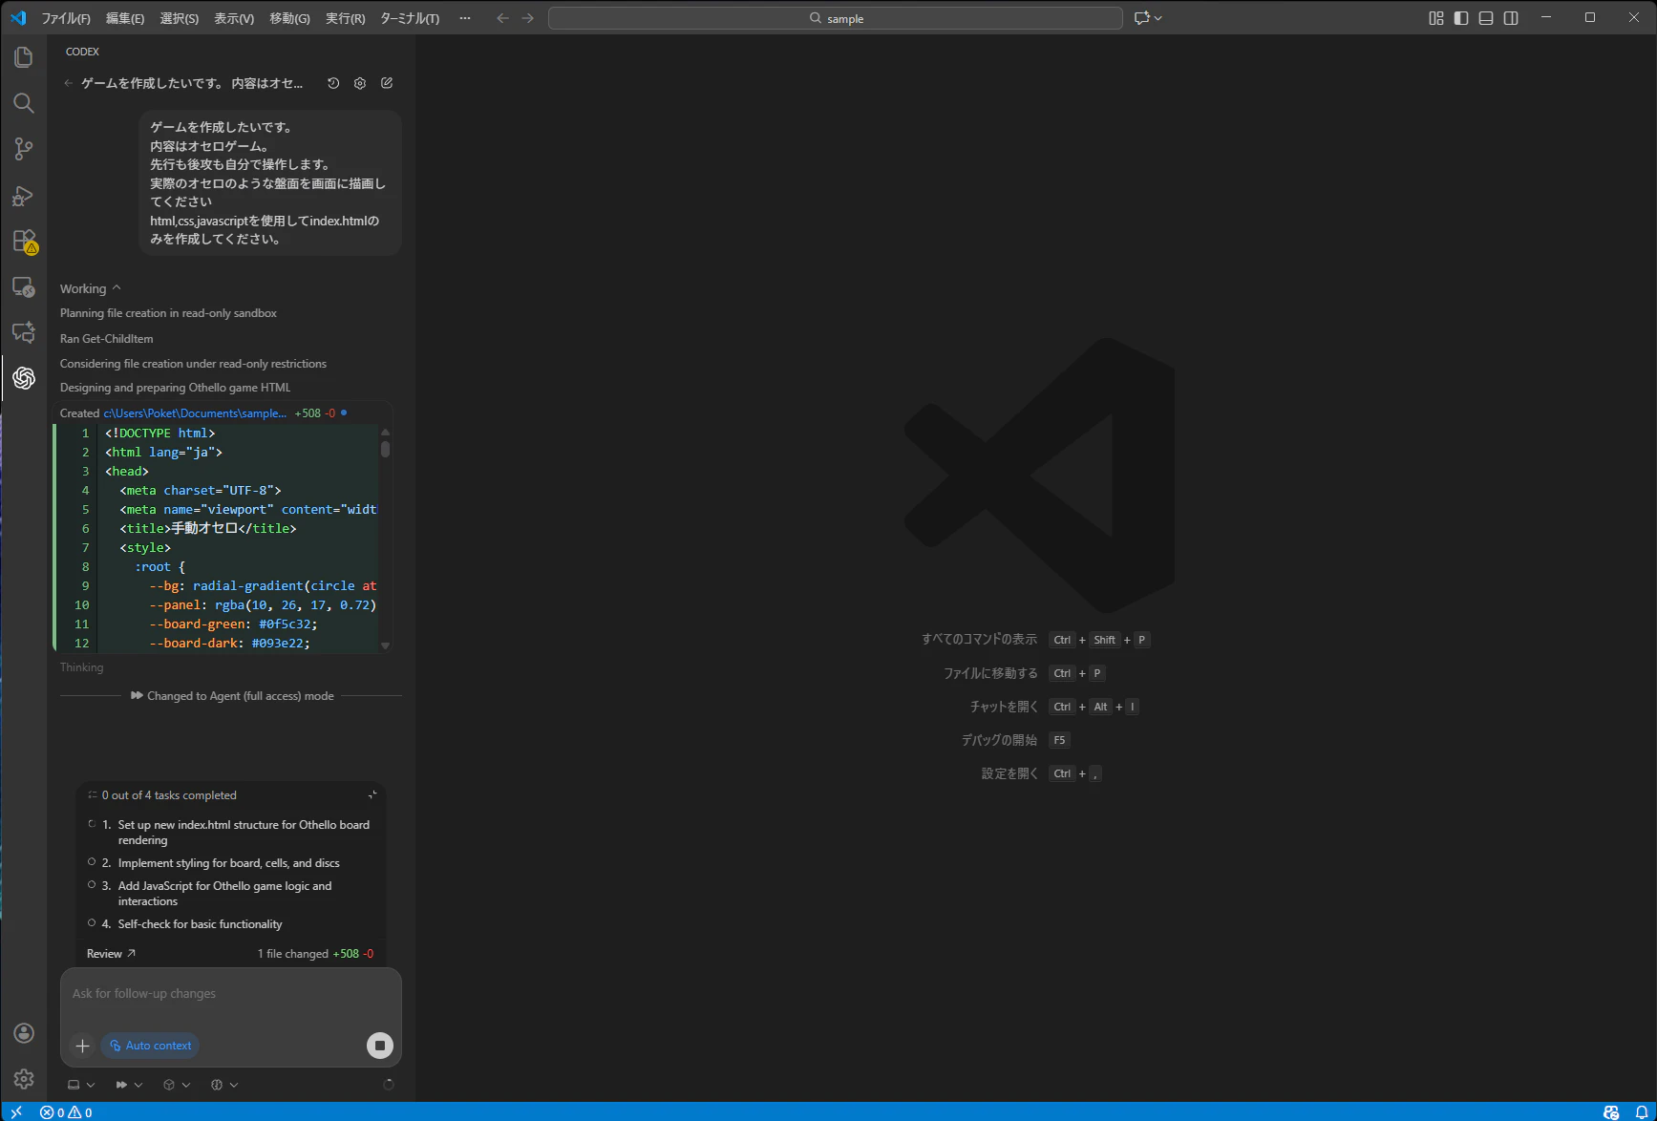Open the Run and Debug view
1657x1121 pixels.
[24, 195]
